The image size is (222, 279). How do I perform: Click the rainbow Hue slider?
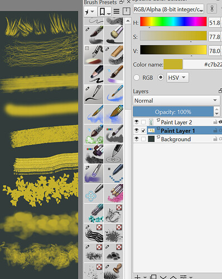click(173, 22)
